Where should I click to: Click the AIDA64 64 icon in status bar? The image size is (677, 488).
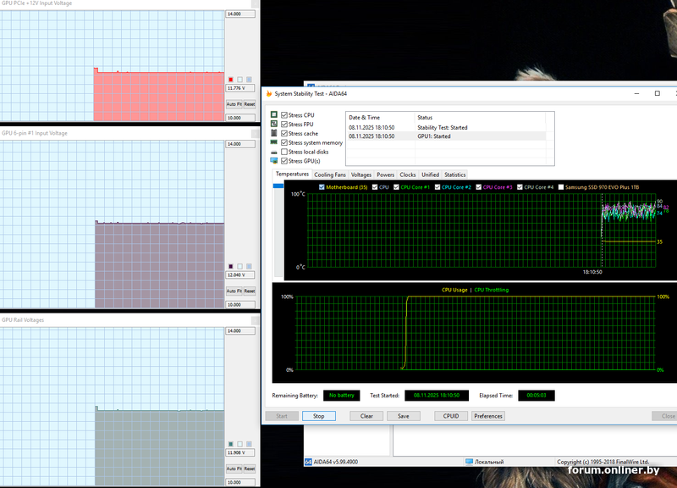[308, 462]
